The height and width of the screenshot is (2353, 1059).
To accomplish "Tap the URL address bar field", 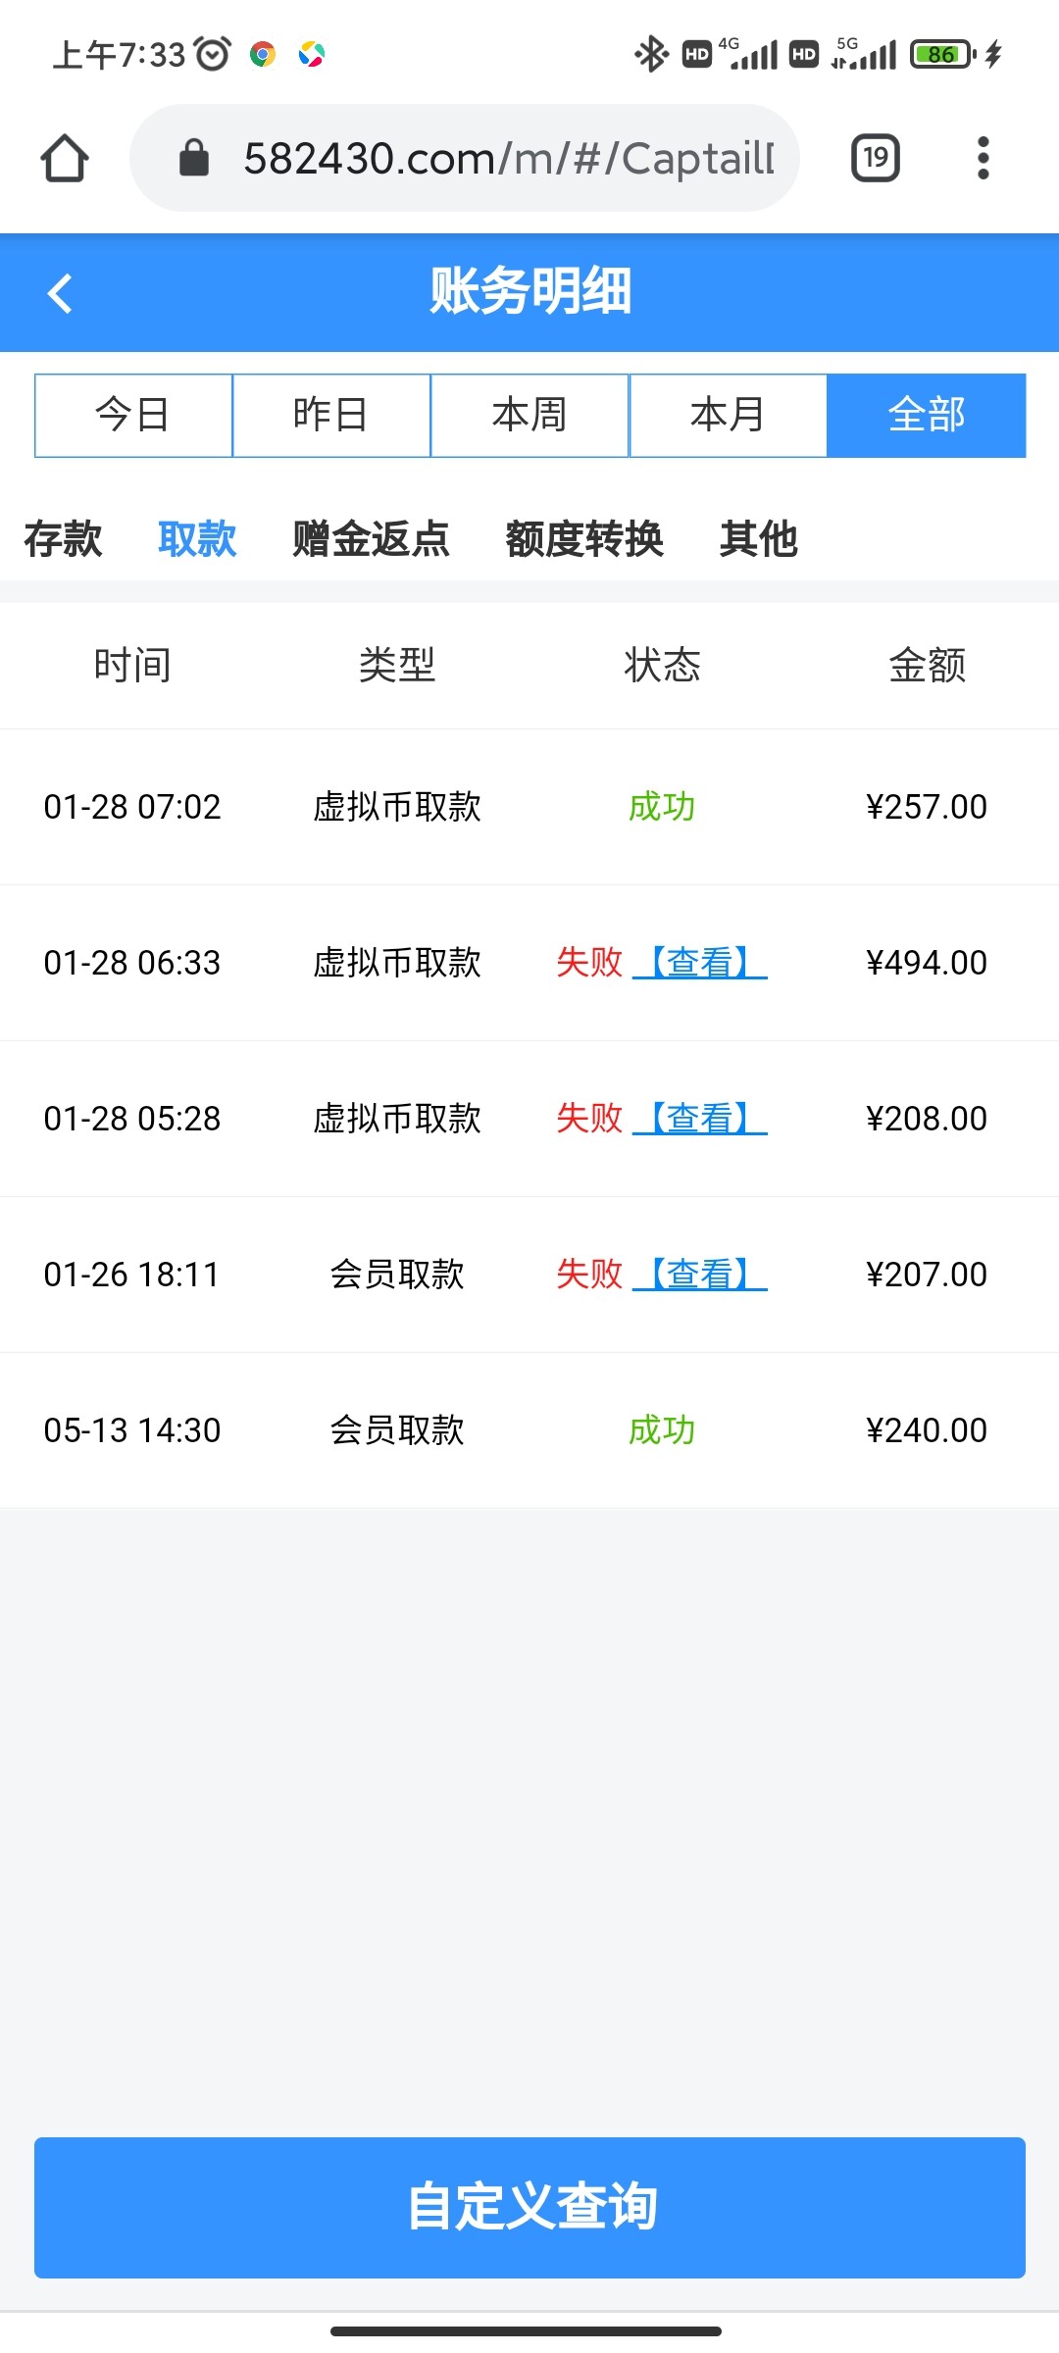I will point(508,158).
